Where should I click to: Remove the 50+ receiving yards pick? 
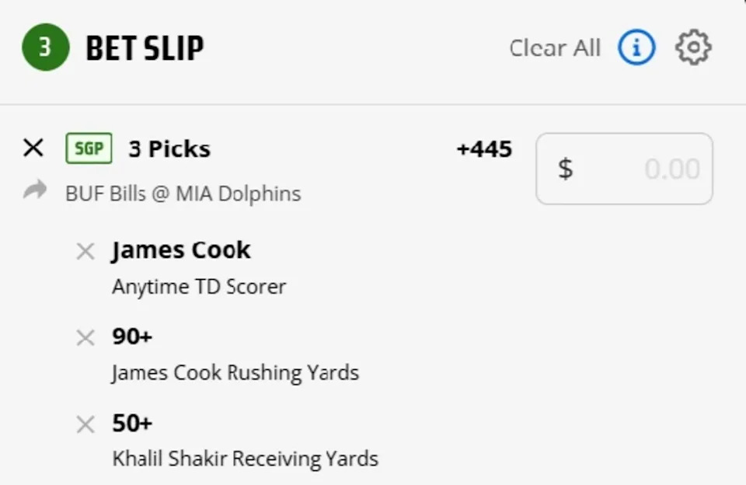85,424
